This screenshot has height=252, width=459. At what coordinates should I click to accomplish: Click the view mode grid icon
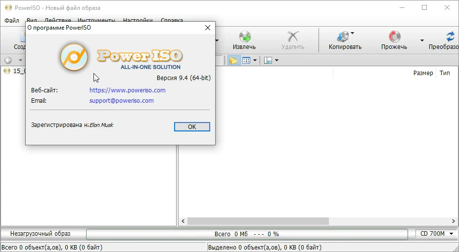pos(246,60)
